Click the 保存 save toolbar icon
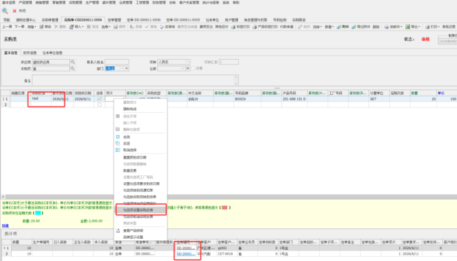457x261 pixels. coord(116,26)
